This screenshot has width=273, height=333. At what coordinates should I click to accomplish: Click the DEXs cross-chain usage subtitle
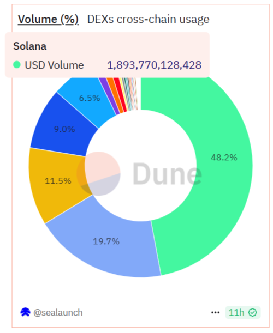(149, 19)
